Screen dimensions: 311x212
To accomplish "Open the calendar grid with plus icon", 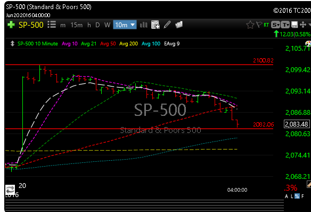I will click(155, 25).
